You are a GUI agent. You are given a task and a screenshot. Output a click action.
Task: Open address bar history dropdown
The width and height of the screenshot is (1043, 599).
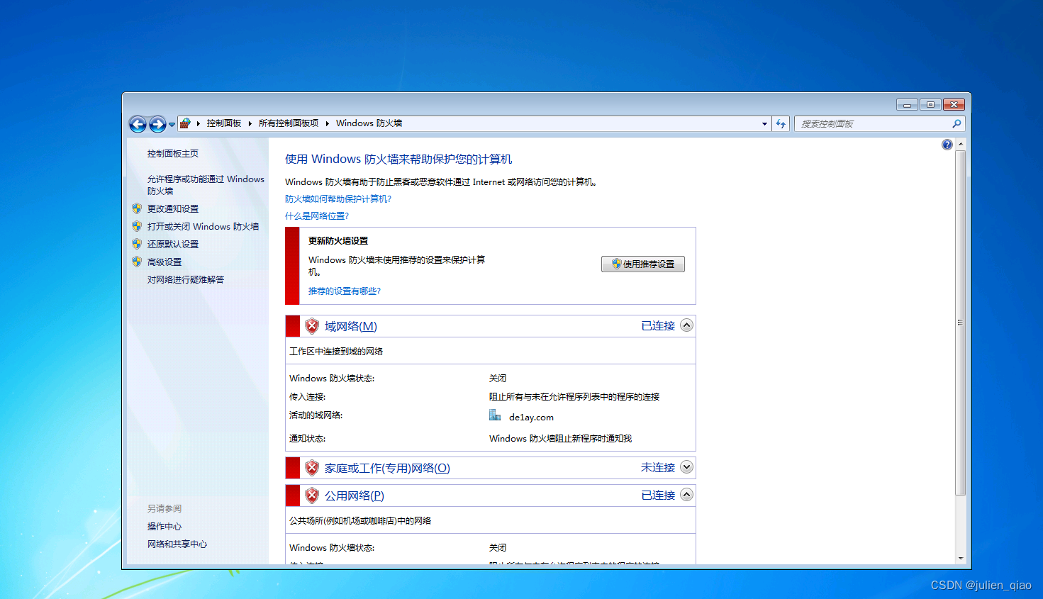(764, 124)
